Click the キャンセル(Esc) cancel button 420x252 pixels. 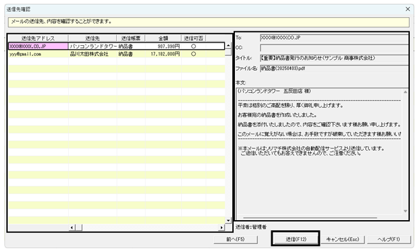click(342, 239)
